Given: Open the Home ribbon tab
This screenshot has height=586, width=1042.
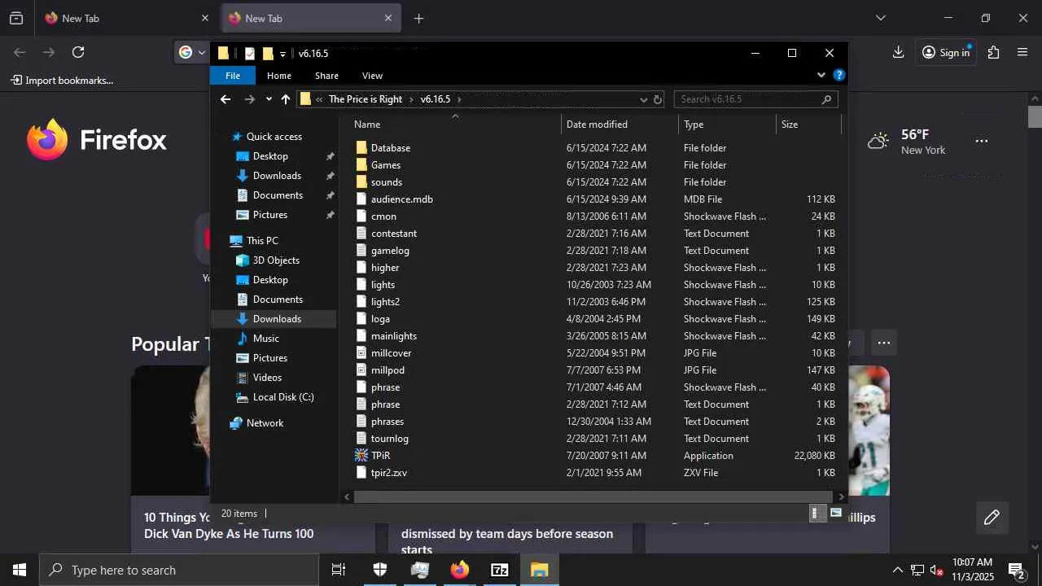Looking at the screenshot, I should click(x=279, y=76).
